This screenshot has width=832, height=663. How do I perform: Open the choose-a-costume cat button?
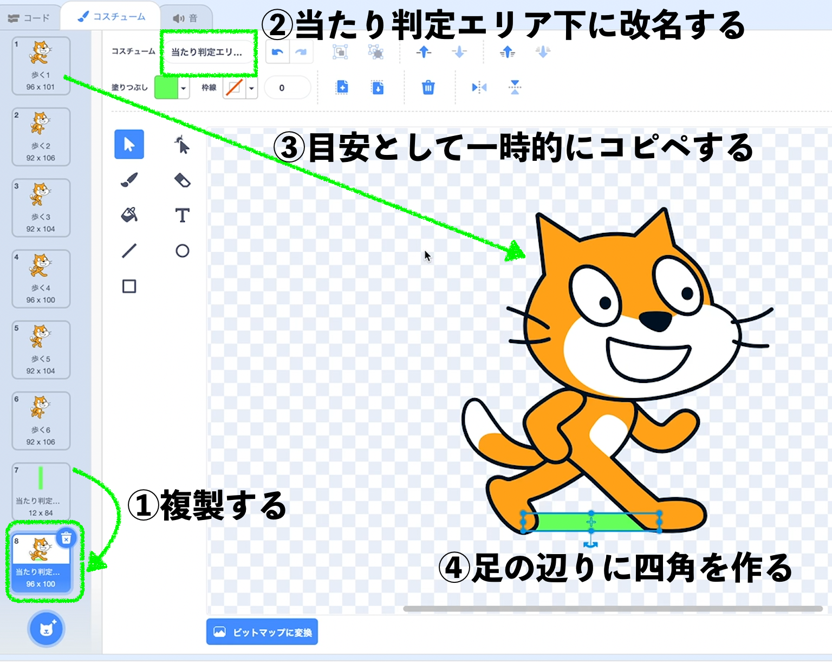46,629
